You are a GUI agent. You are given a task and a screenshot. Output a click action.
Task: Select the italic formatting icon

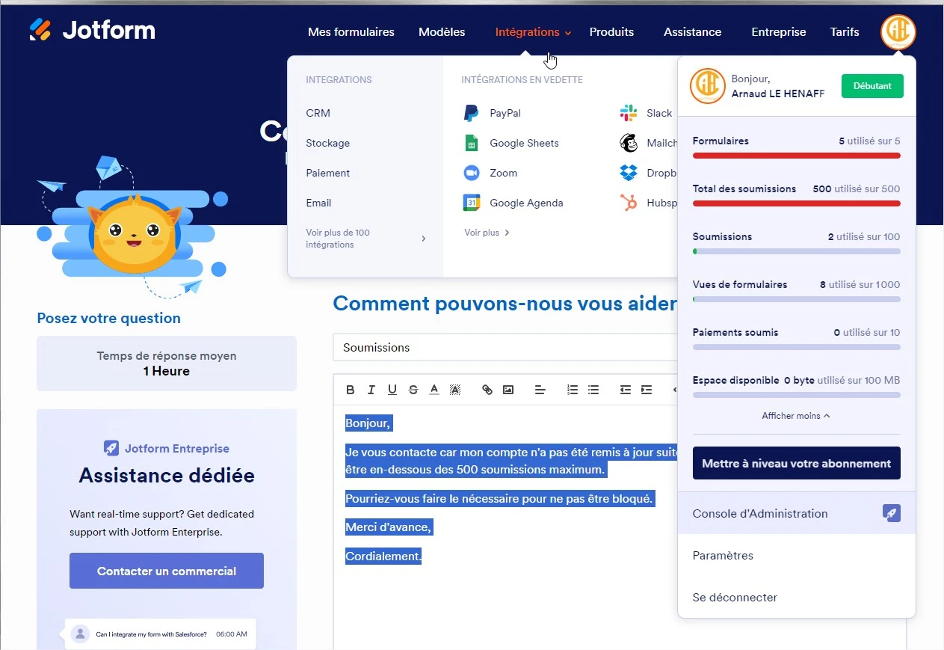point(371,389)
